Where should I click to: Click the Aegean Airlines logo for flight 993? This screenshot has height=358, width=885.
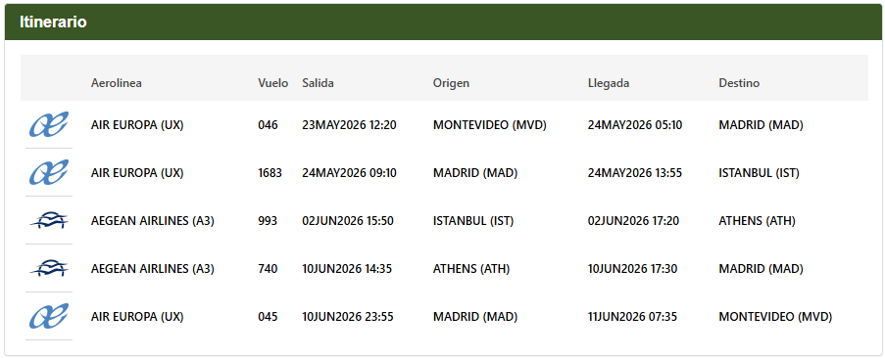coord(49,221)
